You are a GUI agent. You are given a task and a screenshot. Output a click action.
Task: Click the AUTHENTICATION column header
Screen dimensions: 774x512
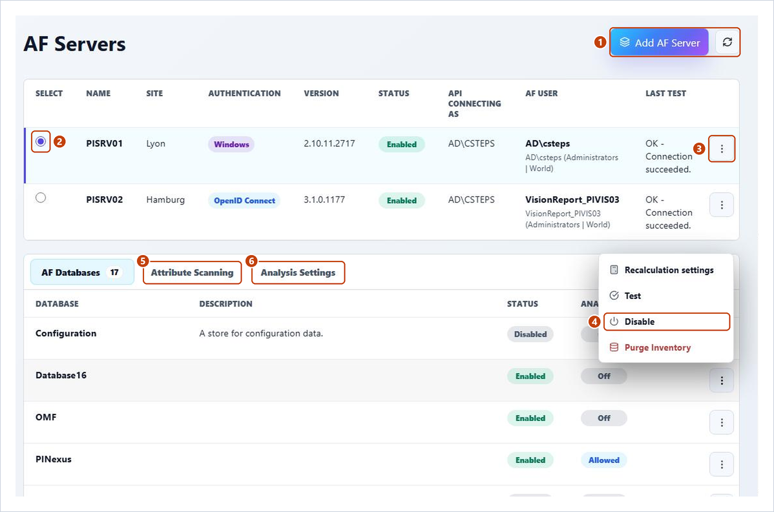(x=244, y=93)
